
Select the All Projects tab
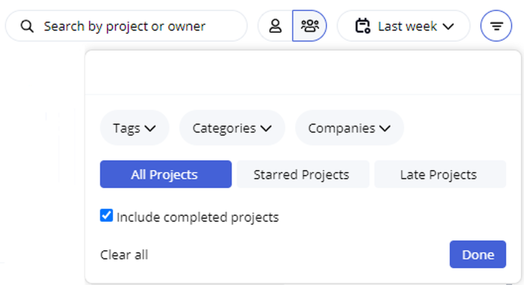(x=166, y=174)
